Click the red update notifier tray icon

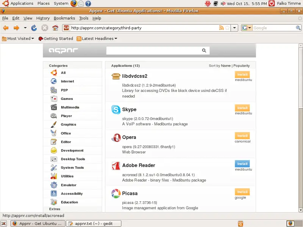[208, 3]
